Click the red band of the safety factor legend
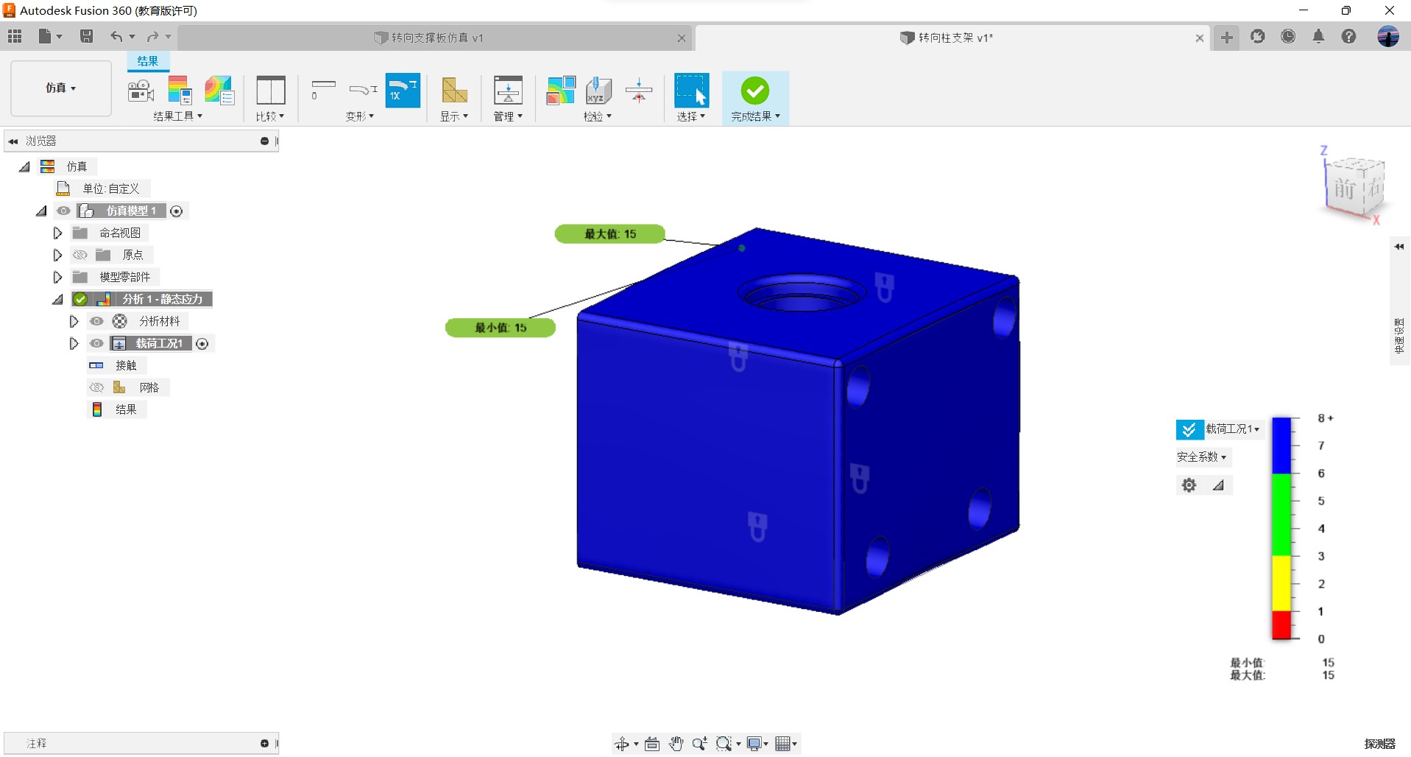The height and width of the screenshot is (757, 1411). pos(1281,625)
